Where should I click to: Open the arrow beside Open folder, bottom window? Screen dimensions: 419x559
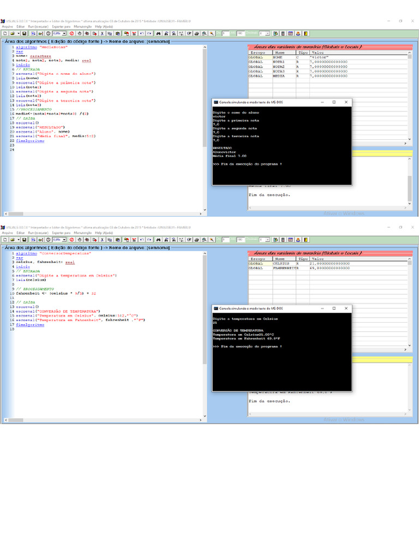click(19, 240)
